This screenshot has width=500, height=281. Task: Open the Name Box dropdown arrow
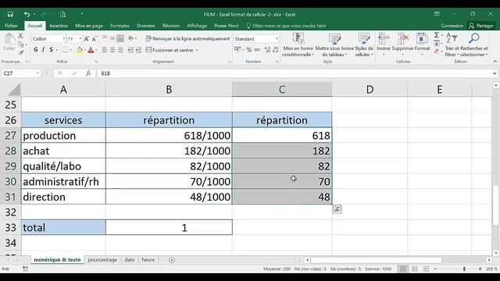click(37, 73)
